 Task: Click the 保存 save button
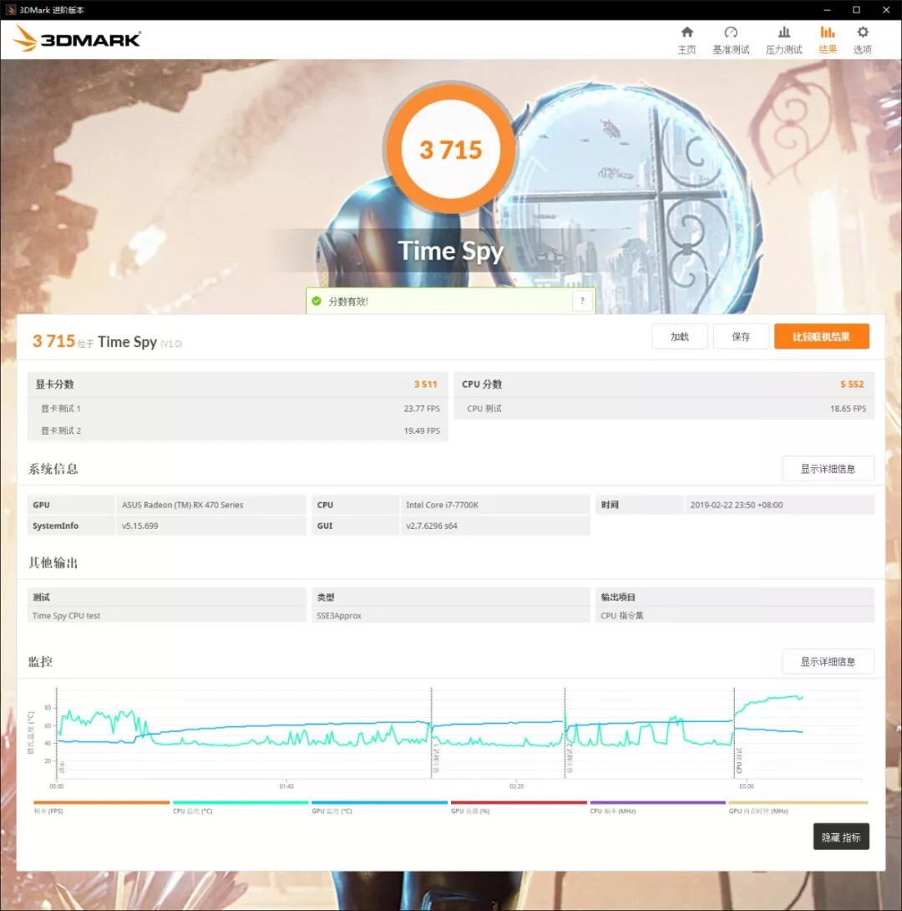tap(741, 336)
